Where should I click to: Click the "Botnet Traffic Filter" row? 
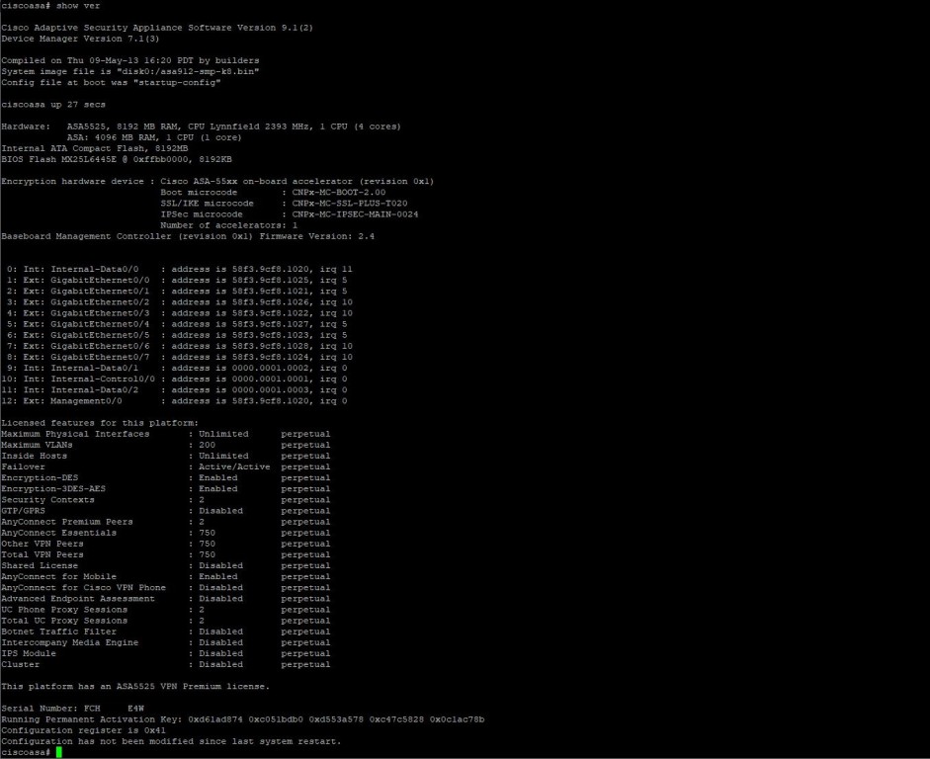[x=166, y=632]
